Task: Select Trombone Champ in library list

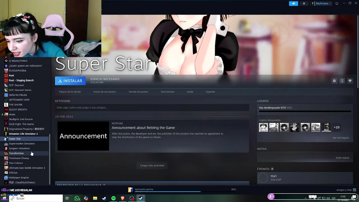Action: pyautogui.click(x=19, y=158)
